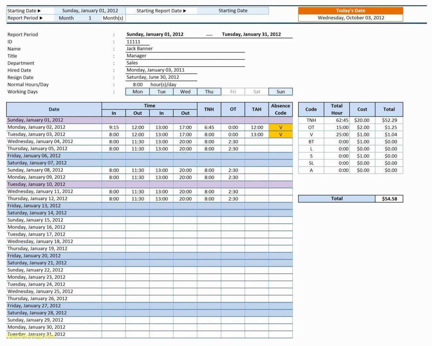The image size is (432, 346).
Task: Select the Code header in cost table
Action: [311, 110]
